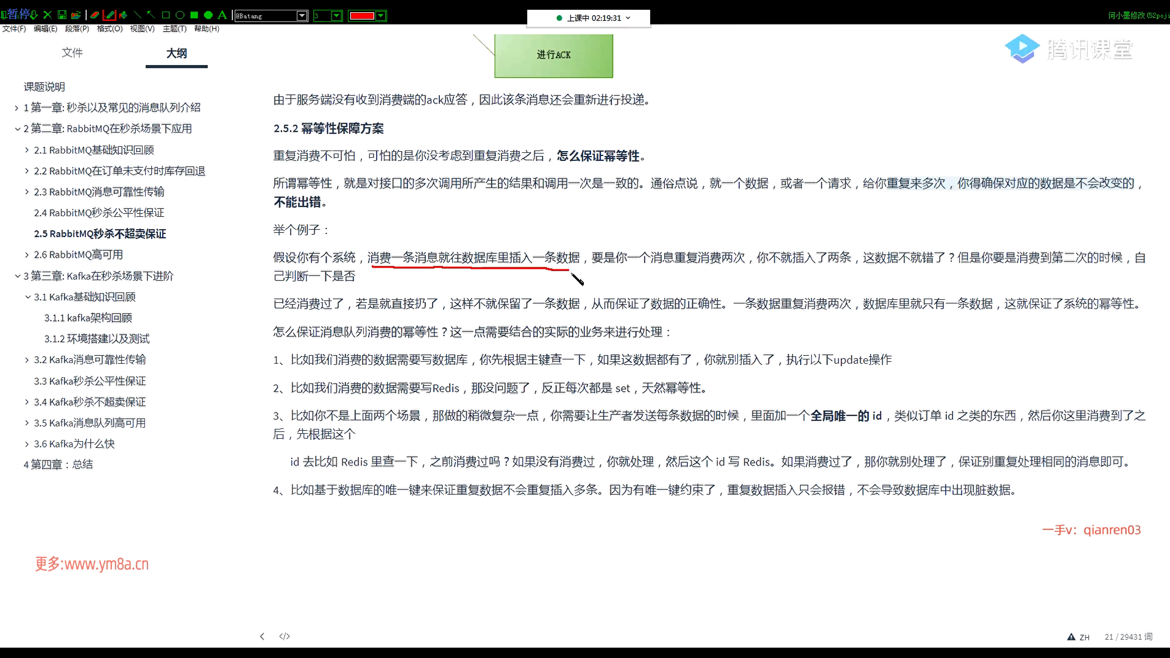The height and width of the screenshot is (658, 1170).
Task: Select the eraser tool in annotation toolbar
Action: (94, 15)
